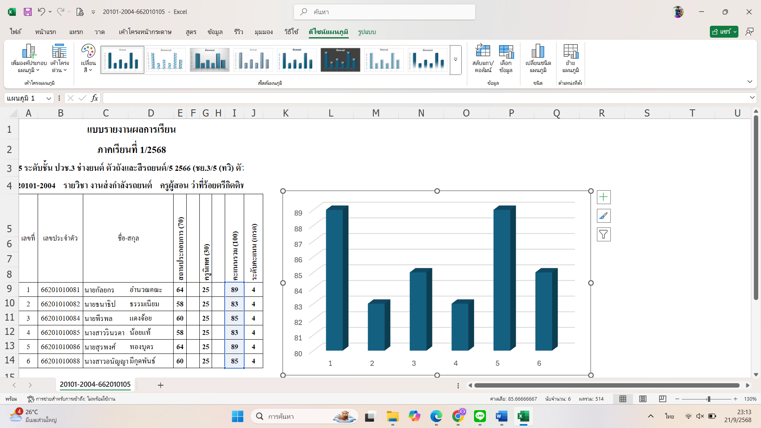
Task: Open the Insert ribbon tab
Action: tap(76, 32)
